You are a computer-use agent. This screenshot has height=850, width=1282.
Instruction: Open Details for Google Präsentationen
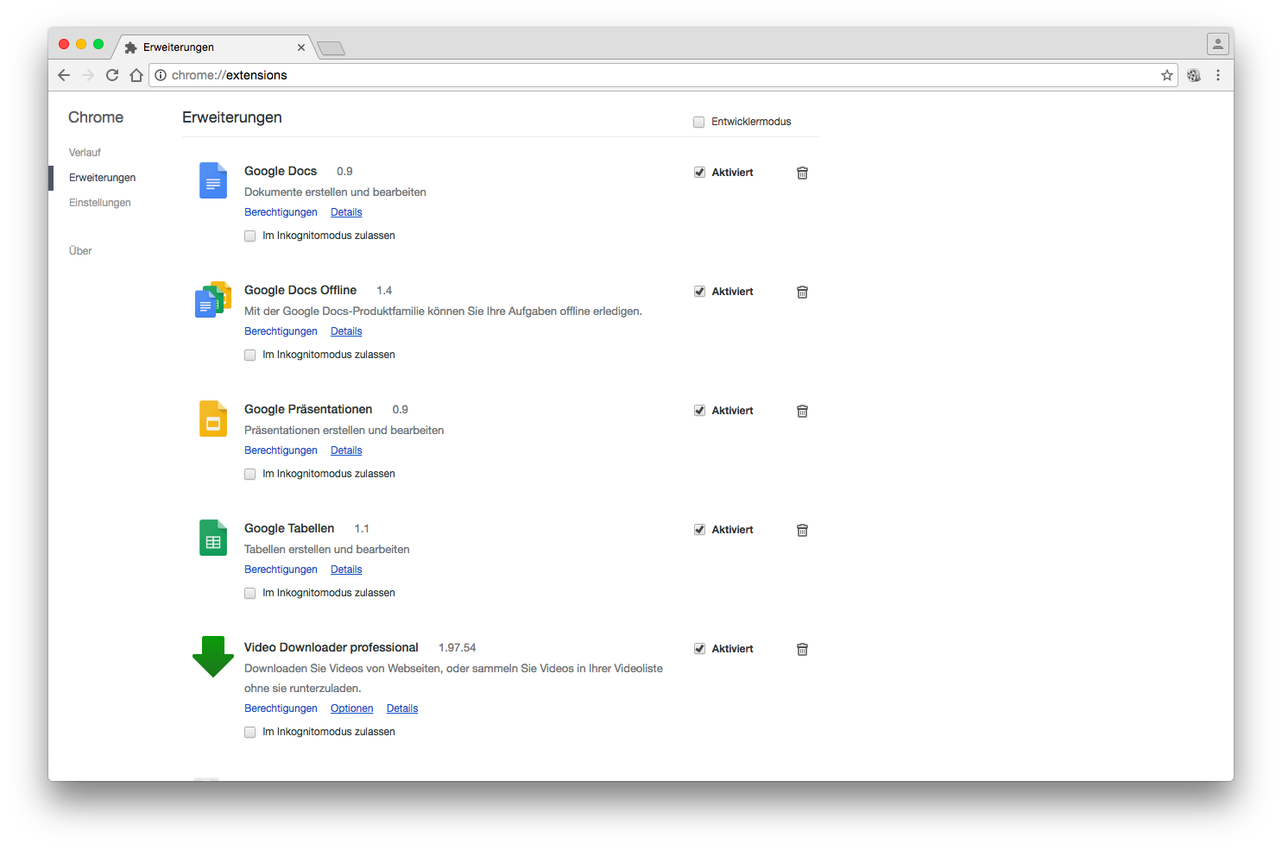(x=346, y=450)
